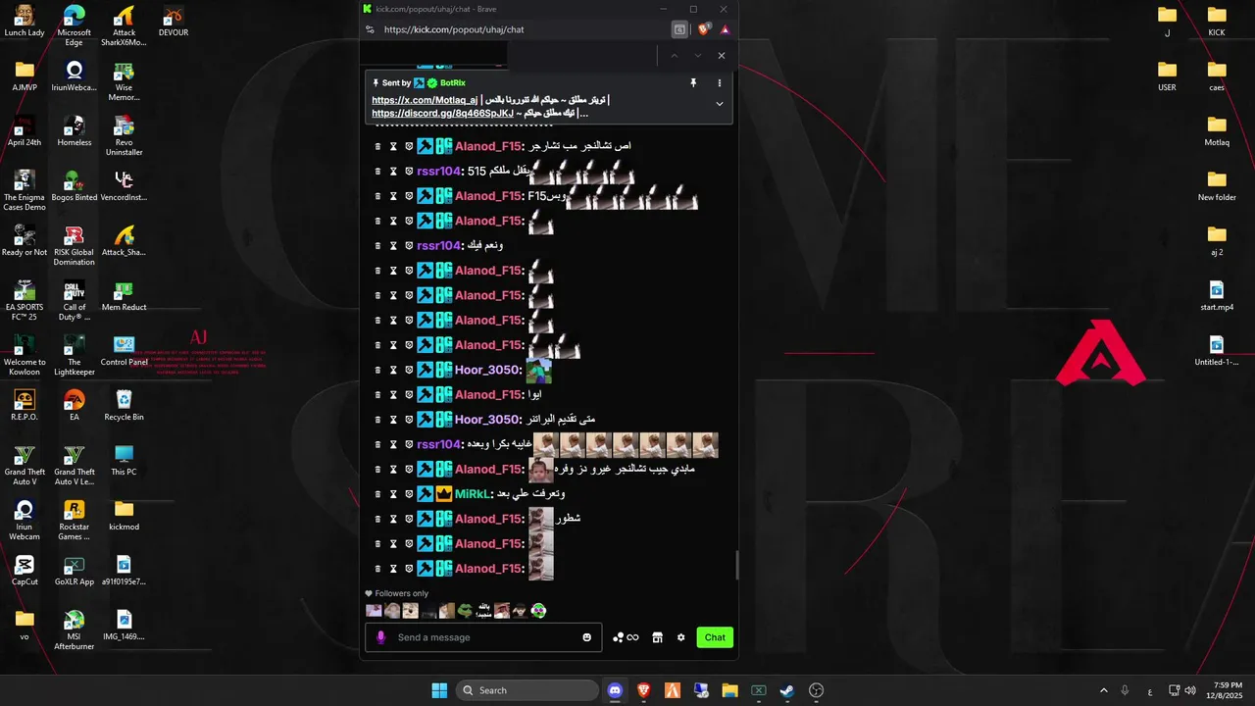Image resolution: width=1255 pixels, height=706 pixels.
Task: Select the green headphones character emote
Action: pyautogui.click(x=538, y=611)
